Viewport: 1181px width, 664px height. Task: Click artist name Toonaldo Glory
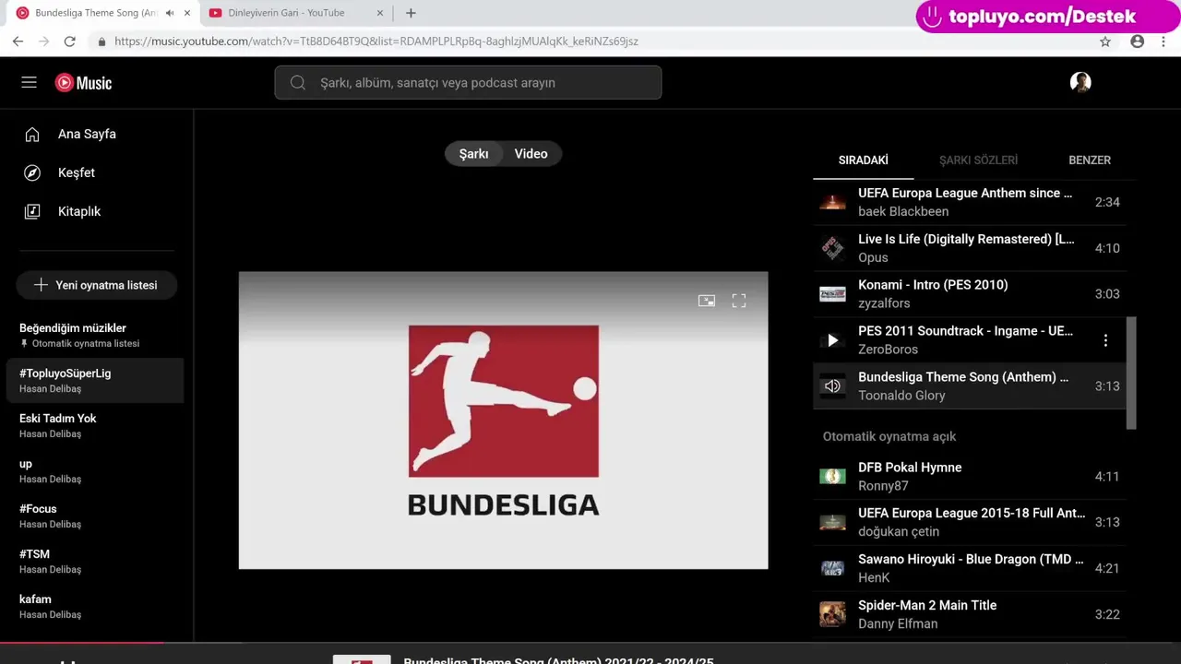901,396
